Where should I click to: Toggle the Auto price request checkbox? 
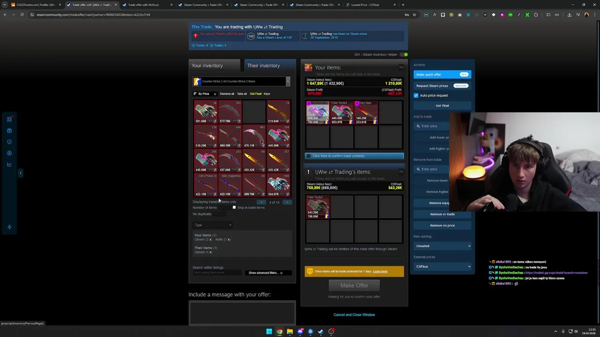click(x=416, y=95)
